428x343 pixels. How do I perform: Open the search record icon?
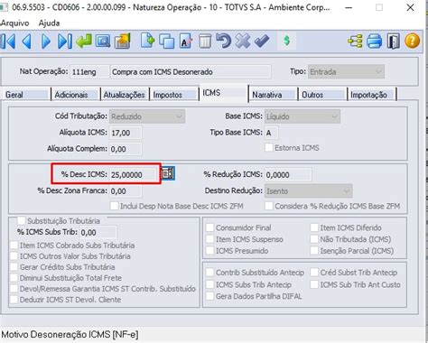[103, 42]
